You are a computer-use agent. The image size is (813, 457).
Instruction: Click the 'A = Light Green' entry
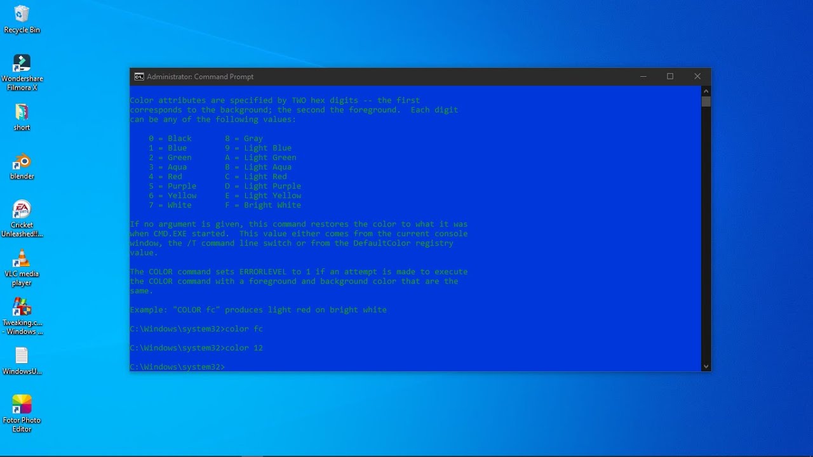[x=260, y=157]
